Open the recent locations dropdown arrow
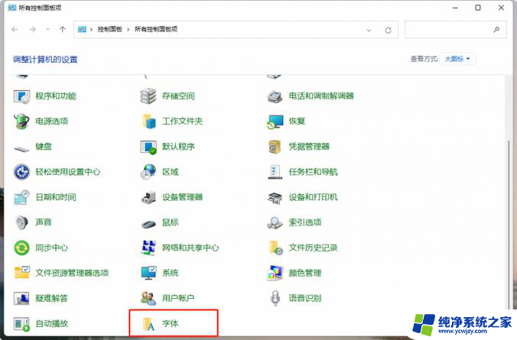This screenshot has height=340, width=517. pos(48,29)
